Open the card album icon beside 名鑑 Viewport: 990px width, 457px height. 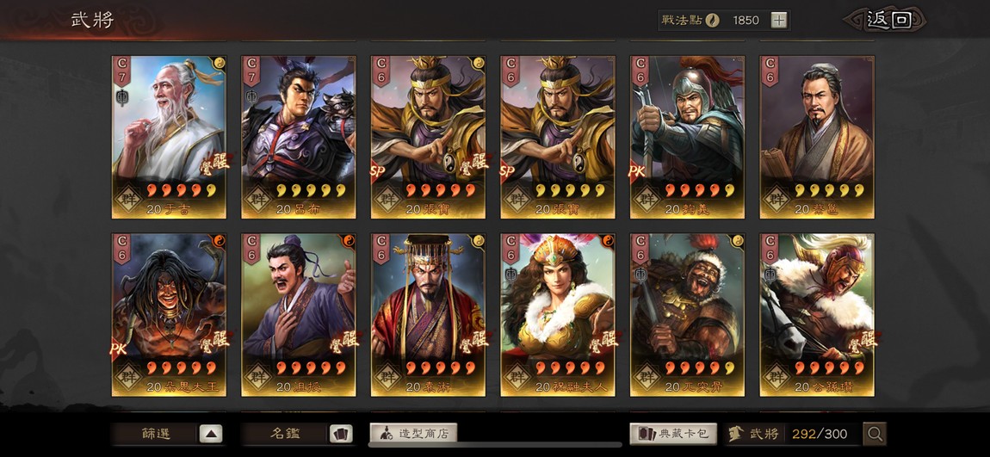(341, 434)
